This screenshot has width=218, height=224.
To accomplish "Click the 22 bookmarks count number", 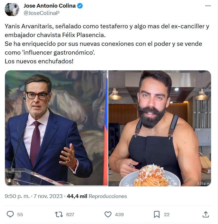I will point(167,214).
